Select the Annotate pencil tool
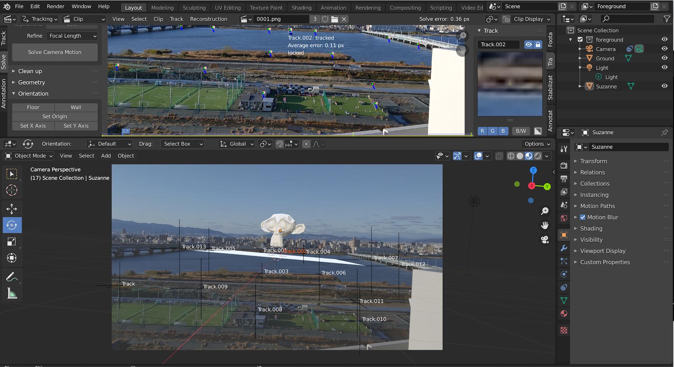This screenshot has height=367, width=674. [12, 276]
